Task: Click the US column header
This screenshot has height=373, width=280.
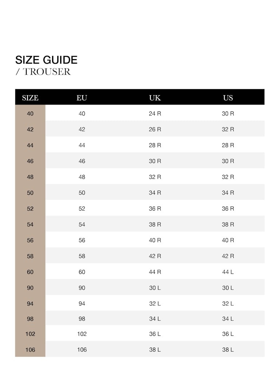Action: click(228, 98)
